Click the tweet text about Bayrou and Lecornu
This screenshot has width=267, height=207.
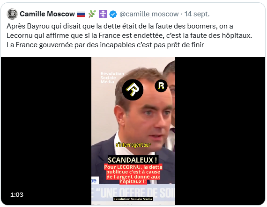[129, 36]
